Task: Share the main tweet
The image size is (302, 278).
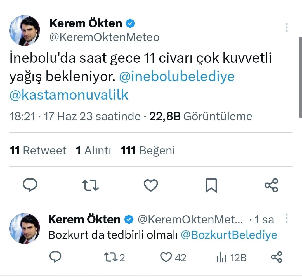Action: click(271, 185)
